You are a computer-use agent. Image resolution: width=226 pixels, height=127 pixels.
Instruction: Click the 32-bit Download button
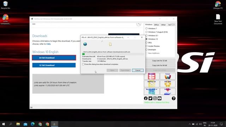pos(54,65)
